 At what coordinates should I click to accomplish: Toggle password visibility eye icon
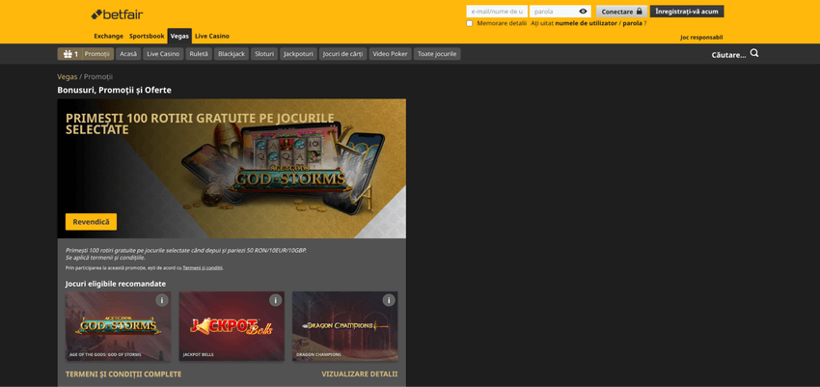583,11
